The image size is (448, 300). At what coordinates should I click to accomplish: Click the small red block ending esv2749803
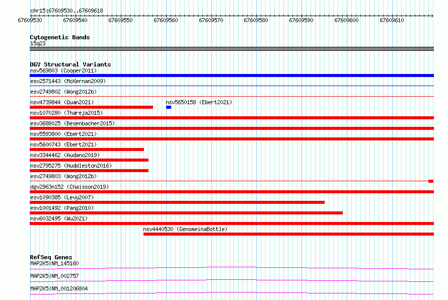point(431,181)
